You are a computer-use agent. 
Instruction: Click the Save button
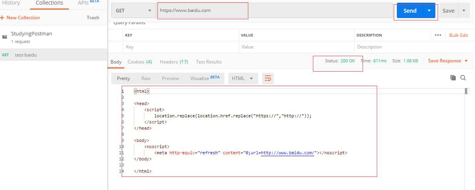click(448, 10)
